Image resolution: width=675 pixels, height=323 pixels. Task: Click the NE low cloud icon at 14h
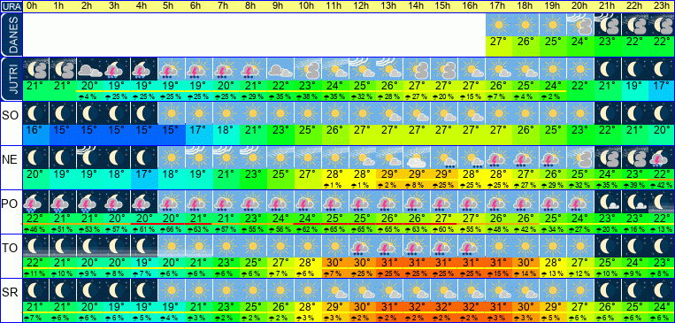[x=417, y=157]
